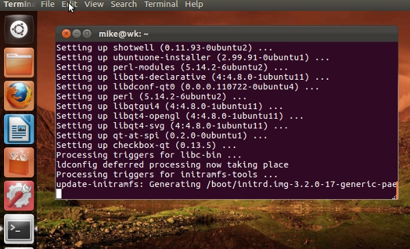Open LibreOffice Writer from the launcher

point(19,129)
